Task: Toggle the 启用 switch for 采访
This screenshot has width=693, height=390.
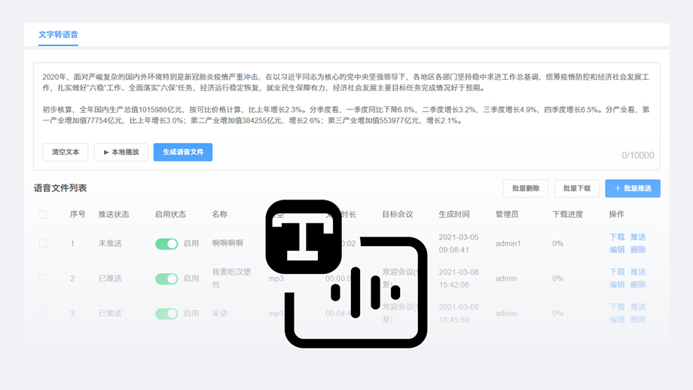Action: click(166, 314)
